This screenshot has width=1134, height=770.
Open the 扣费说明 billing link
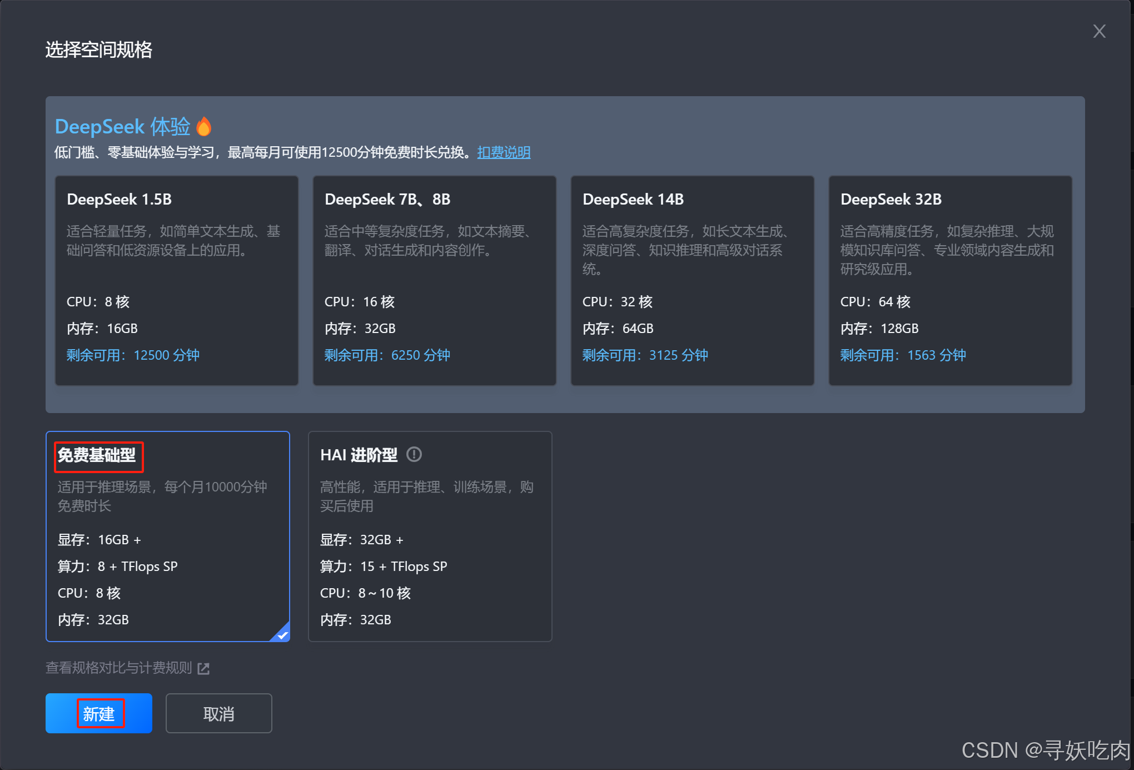(504, 152)
